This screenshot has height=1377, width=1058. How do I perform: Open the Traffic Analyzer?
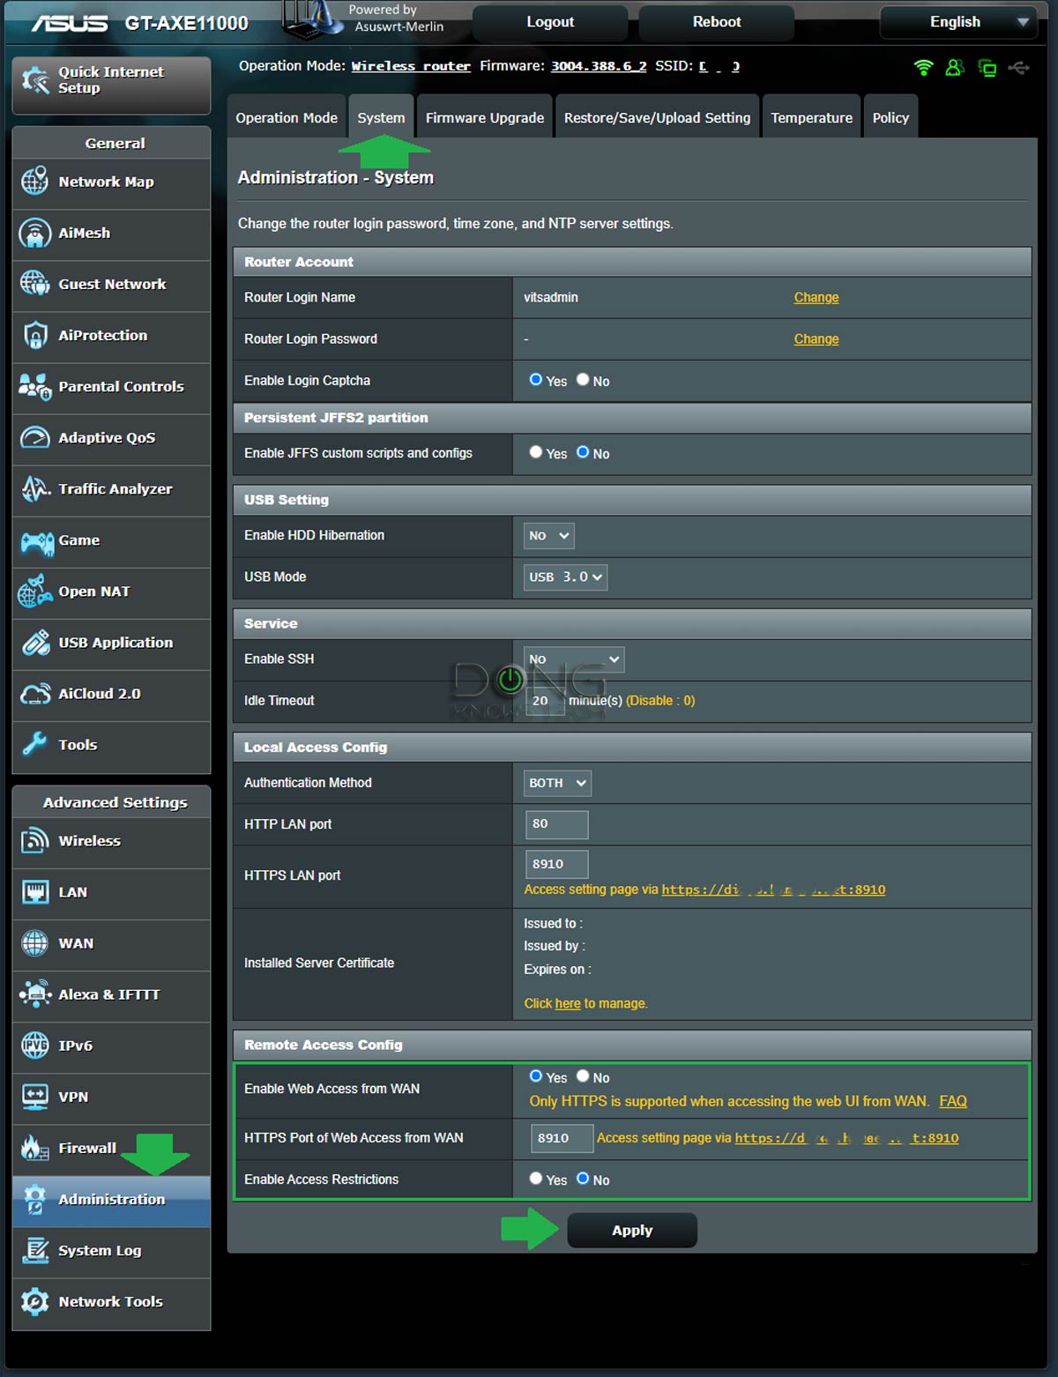(115, 490)
